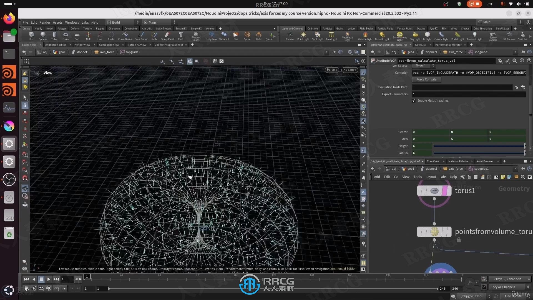Switch to the Performance Monitor tab

[448, 45]
